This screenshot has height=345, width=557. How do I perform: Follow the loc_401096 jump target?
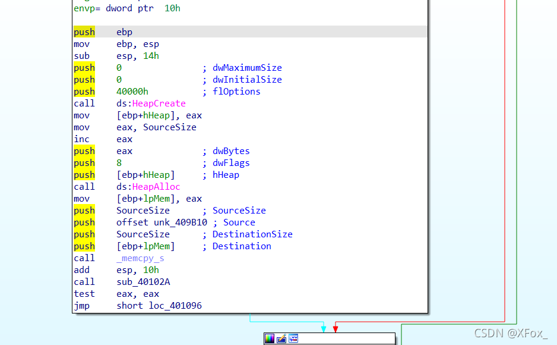tap(175, 306)
